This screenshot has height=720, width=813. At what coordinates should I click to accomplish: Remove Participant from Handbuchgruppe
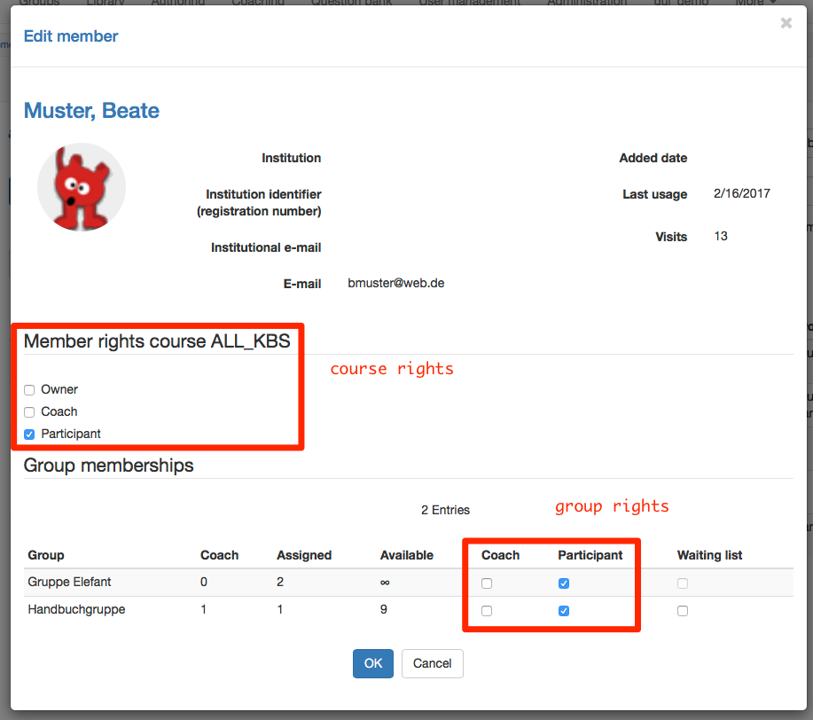(564, 611)
